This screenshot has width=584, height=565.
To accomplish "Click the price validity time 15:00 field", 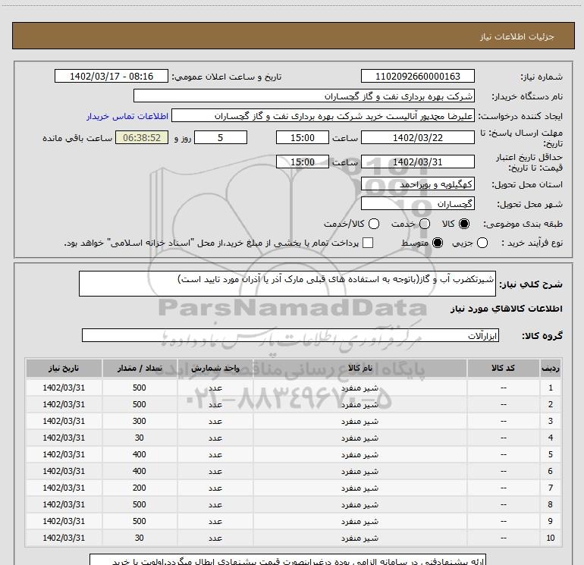I will tap(303, 162).
